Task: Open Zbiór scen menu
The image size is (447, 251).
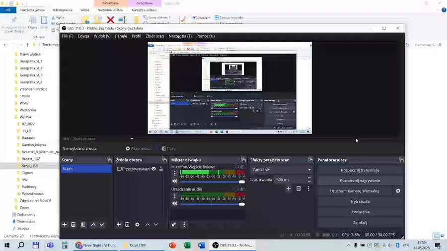Action: [155, 36]
